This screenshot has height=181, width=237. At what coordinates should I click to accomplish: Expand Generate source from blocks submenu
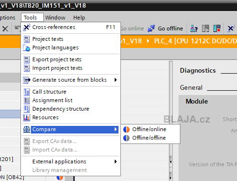(70, 80)
